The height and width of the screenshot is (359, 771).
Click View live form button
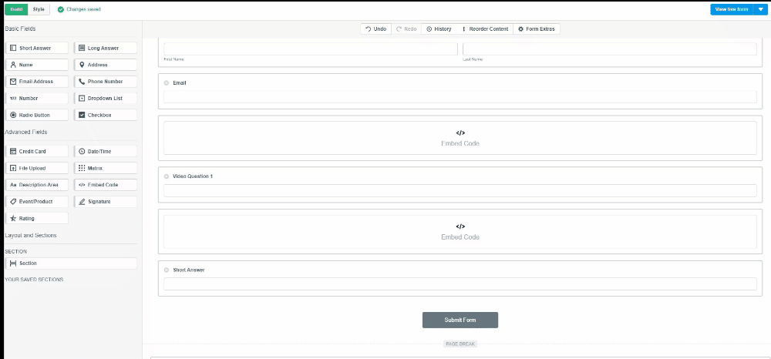732,9
